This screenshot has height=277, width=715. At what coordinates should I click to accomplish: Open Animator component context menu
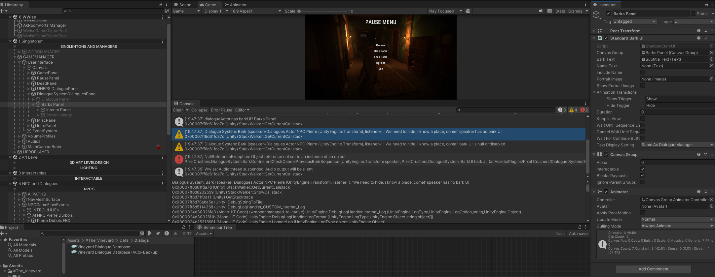tap(712, 192)
